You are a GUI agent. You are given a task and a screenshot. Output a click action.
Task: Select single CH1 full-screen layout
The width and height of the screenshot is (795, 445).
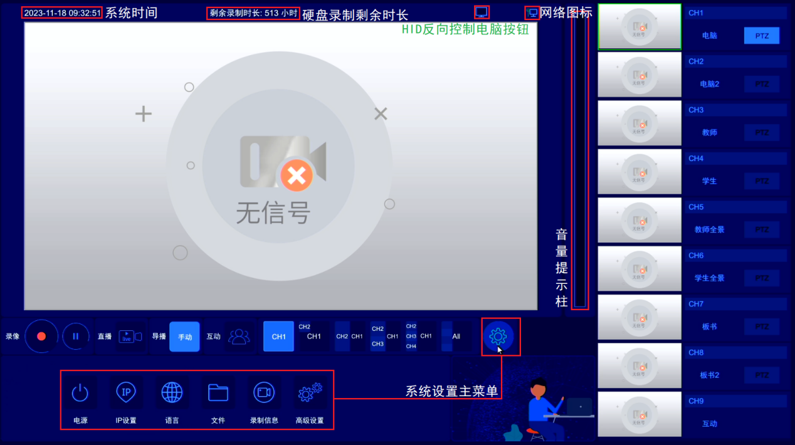[x=278, y=337]
